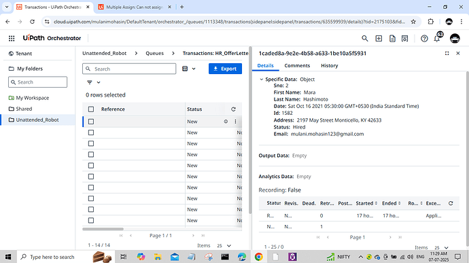Screen dimensions: 469x263
Task: Click the Status column header in transactions
Action: pos(194,109)
